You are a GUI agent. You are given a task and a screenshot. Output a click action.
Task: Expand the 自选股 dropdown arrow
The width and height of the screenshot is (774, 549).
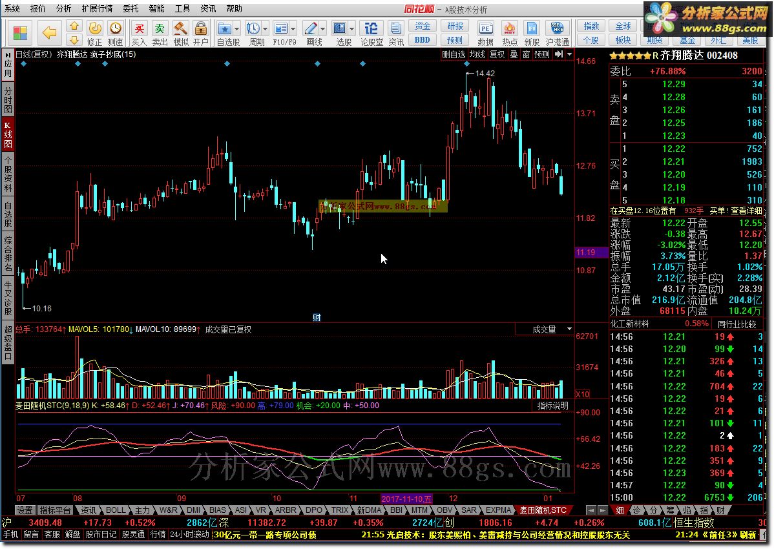click(237, 28)
